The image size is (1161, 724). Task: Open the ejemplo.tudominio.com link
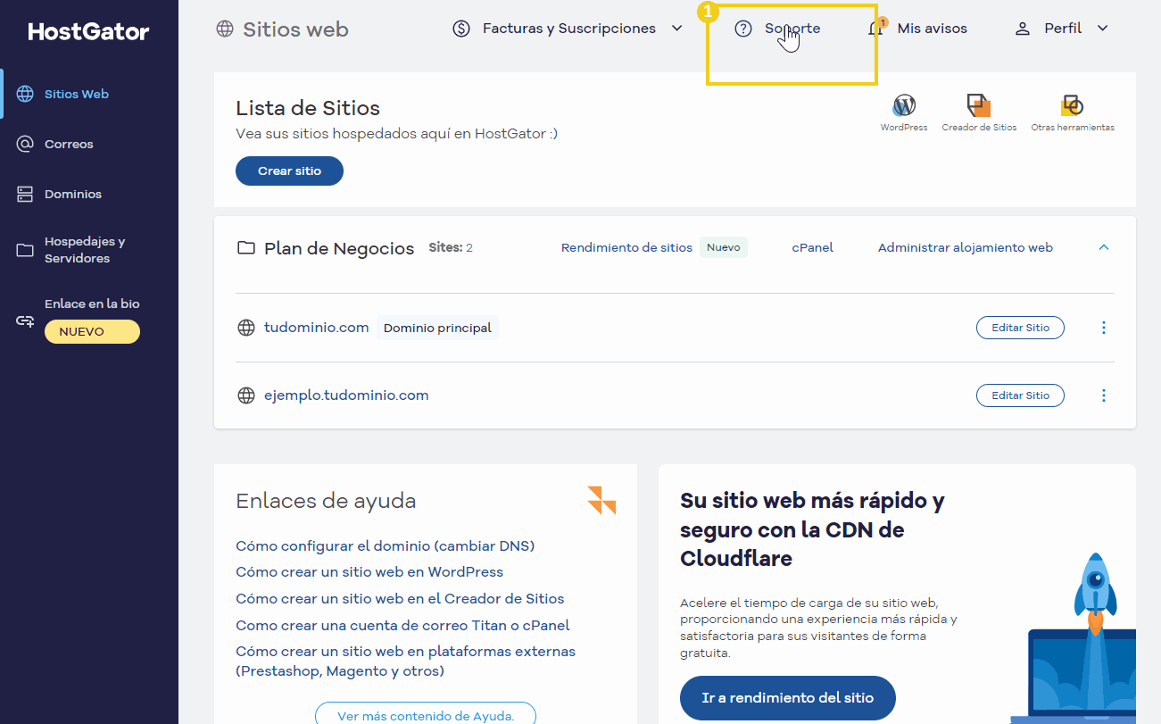[x=346, y=395]
